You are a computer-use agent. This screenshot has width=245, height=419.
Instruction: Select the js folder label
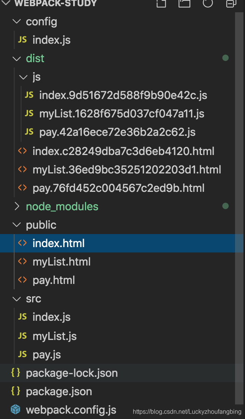pyautogui.click(x=36, y=77)
